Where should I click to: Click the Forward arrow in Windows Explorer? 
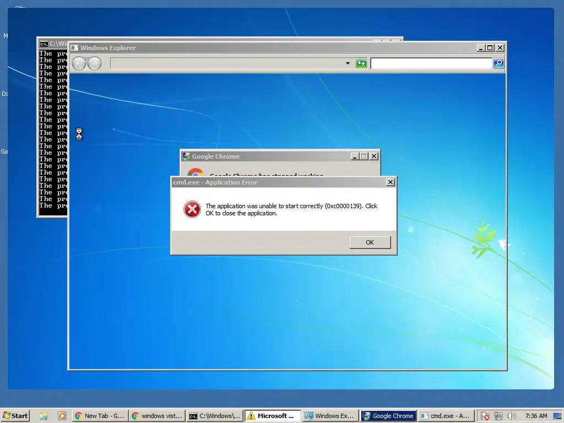[x=95, y=64]
